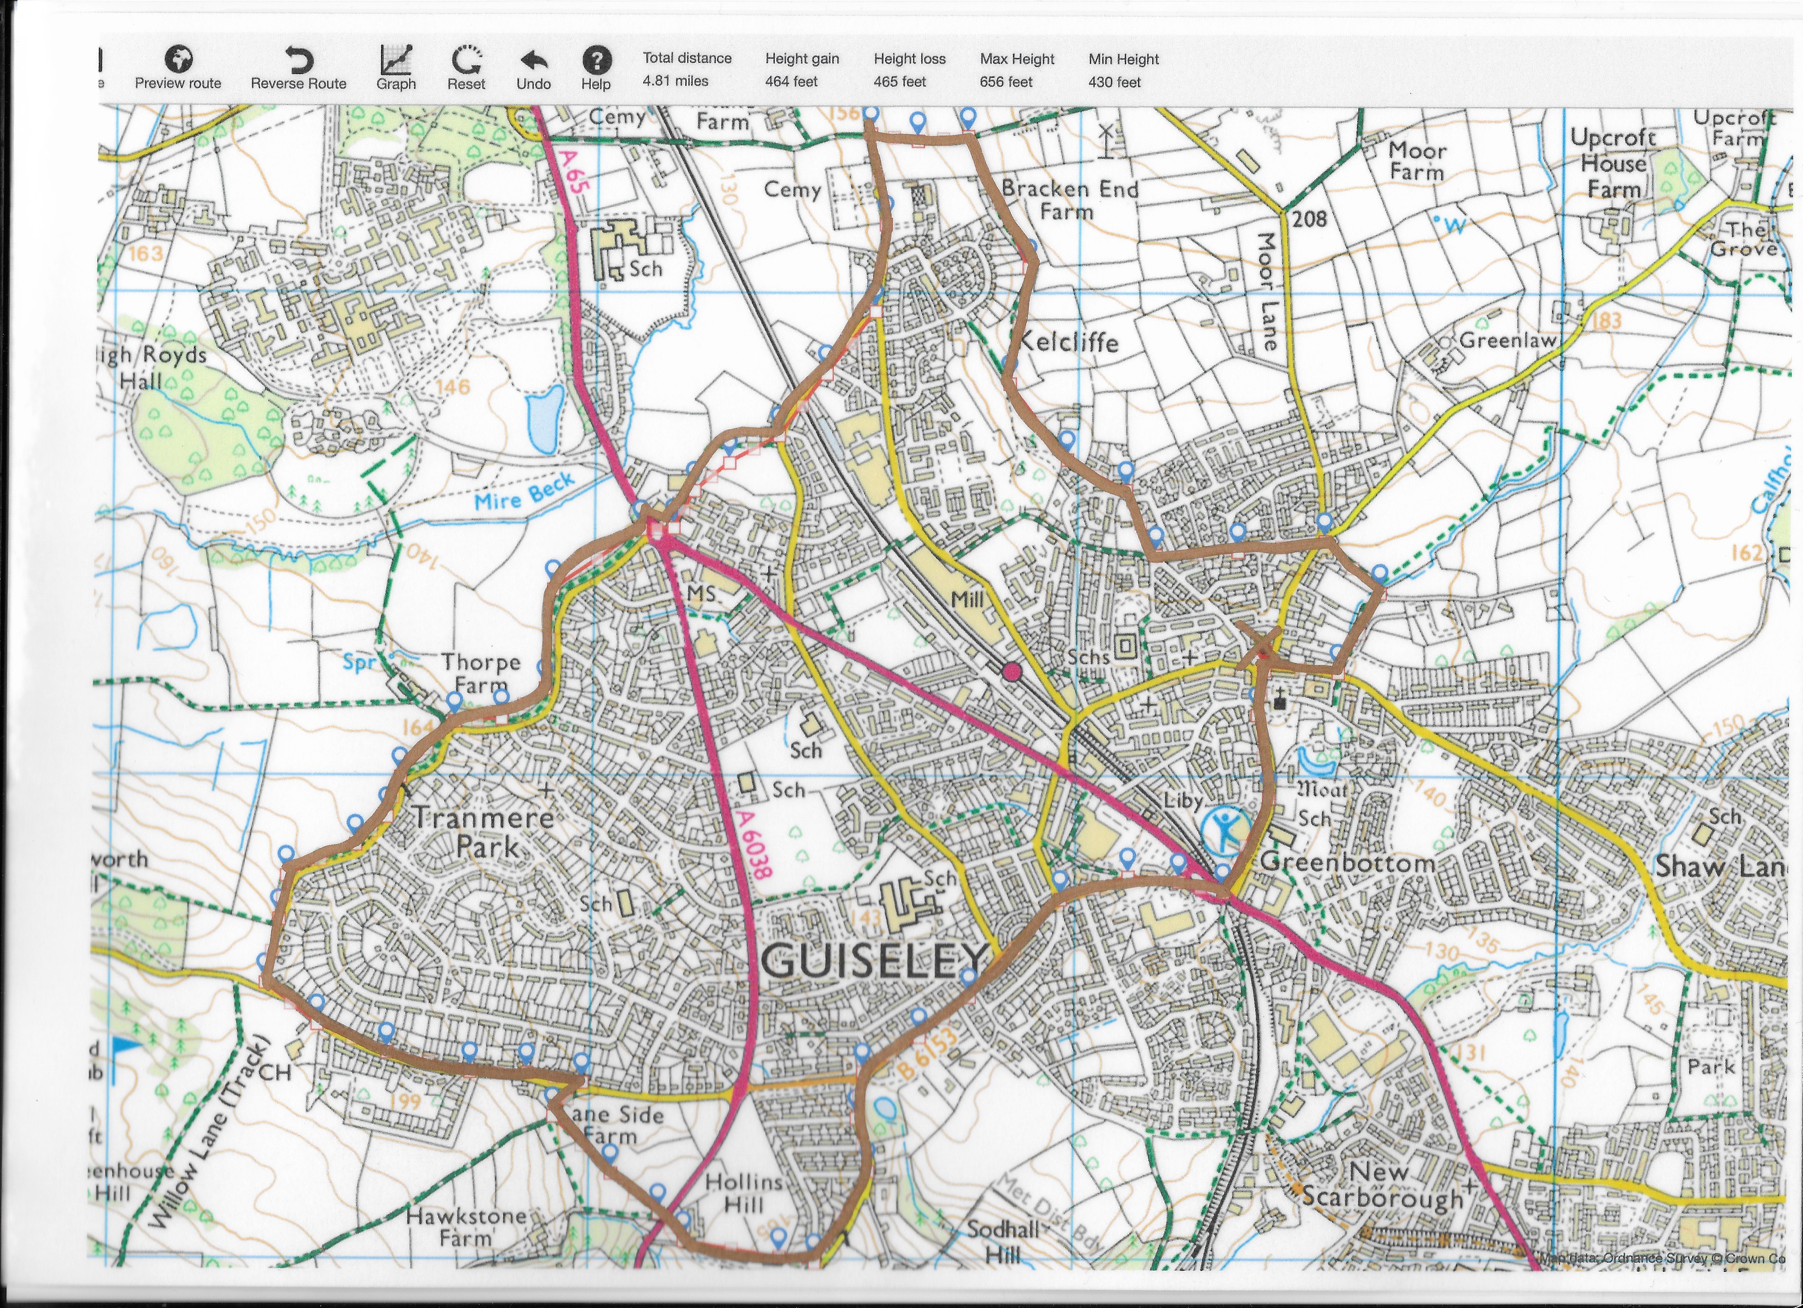Click the light blue balloon marker below B6153

pyautogui.click(x=884, y=1107)
